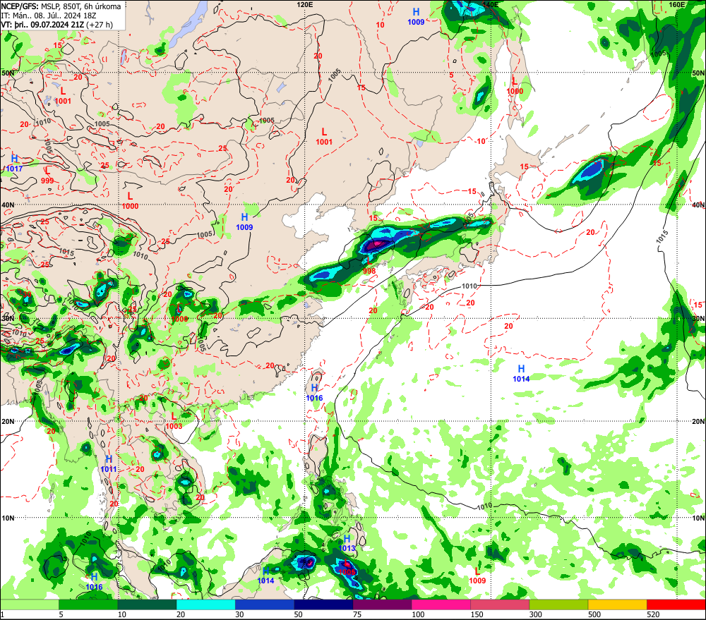Image resolution: width=706 pixels, height=620 pixels.
Task: Click the 'L 1001' label east of 120E
Action: pyautogui.click(x=324, y=137)
